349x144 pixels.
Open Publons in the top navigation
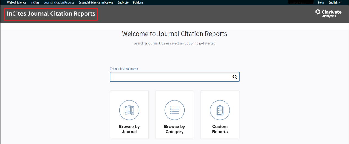(138, 2)
